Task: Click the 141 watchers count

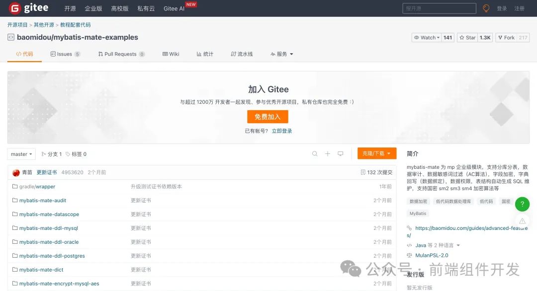Action: 447,38
